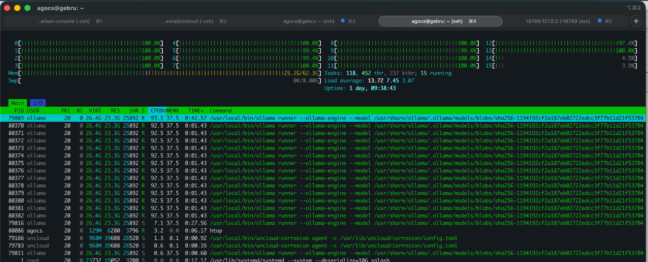Click the blue activity dot on tab ⌘5
The width and height of the screenshot is (648, 262).
[600, 21]
